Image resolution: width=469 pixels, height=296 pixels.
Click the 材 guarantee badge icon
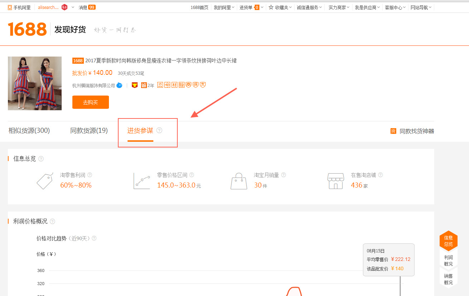[174, 85]
